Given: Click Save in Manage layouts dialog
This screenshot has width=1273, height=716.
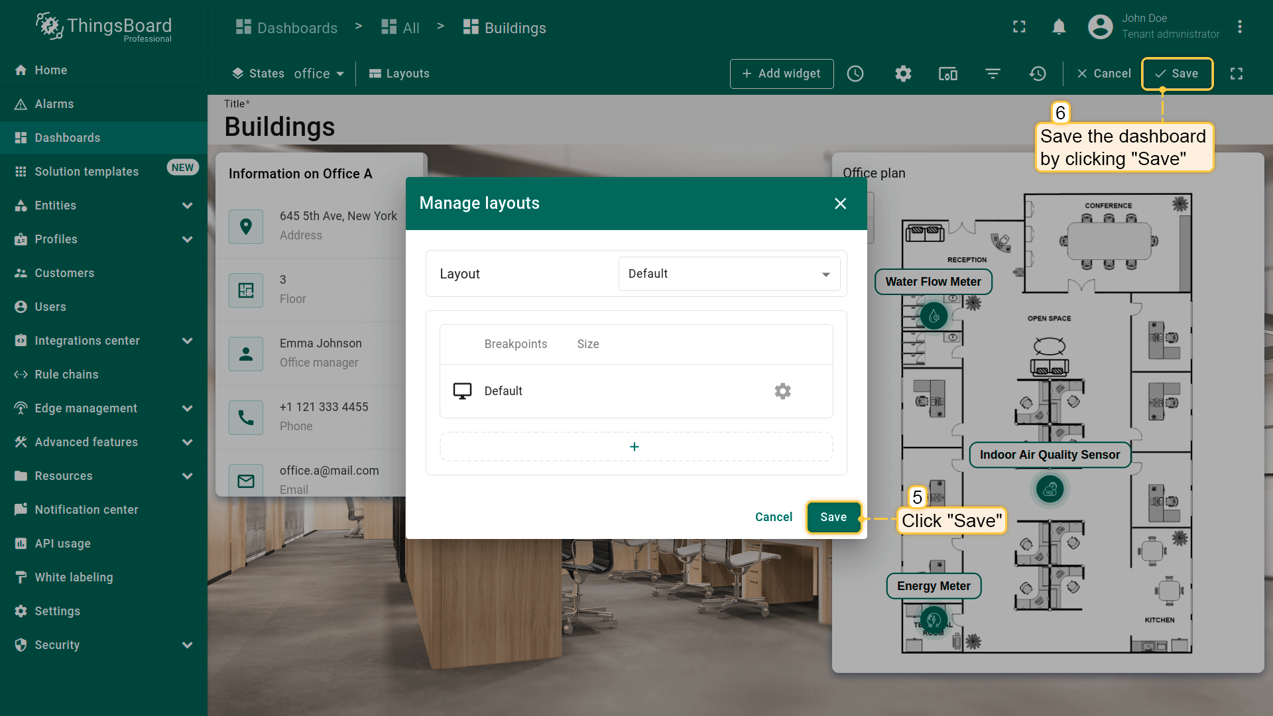Looking at the screenshot, I should click(833, 517).
